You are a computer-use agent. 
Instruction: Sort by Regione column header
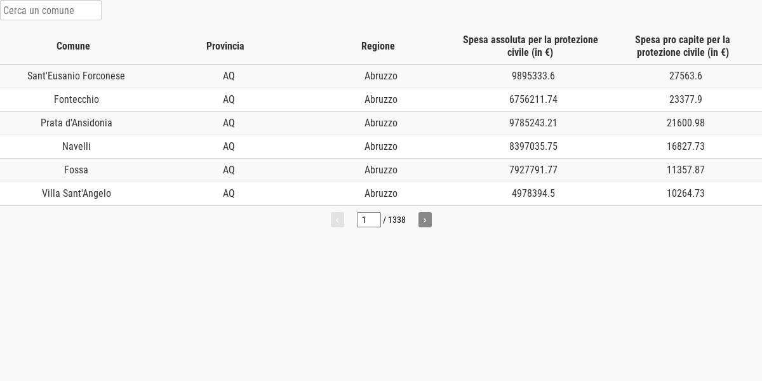coord(378,46)
